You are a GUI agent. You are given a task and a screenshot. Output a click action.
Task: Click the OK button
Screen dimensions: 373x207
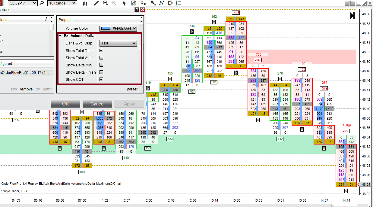65,104
